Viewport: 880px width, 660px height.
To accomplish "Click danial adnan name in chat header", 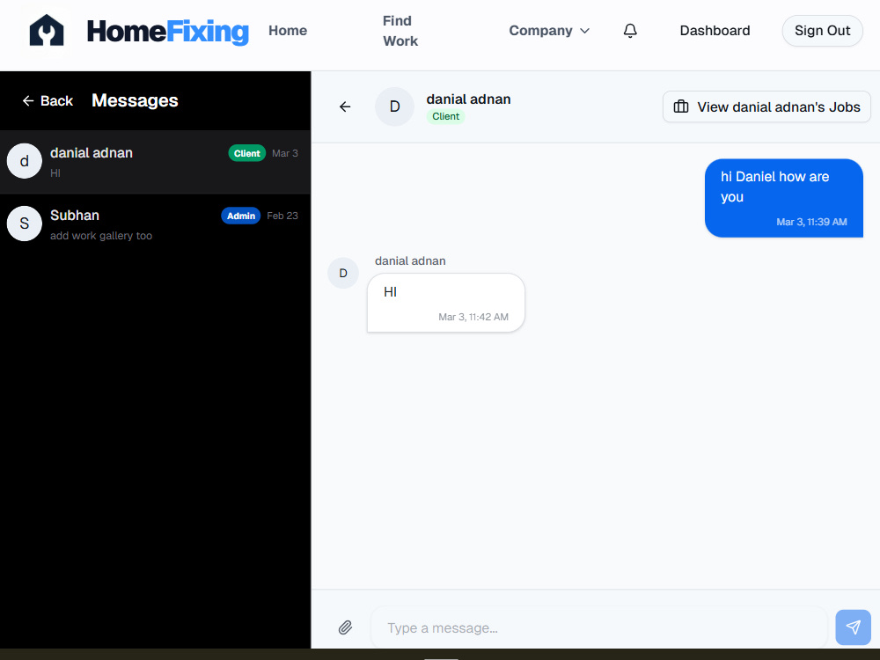I will [469, 99].
